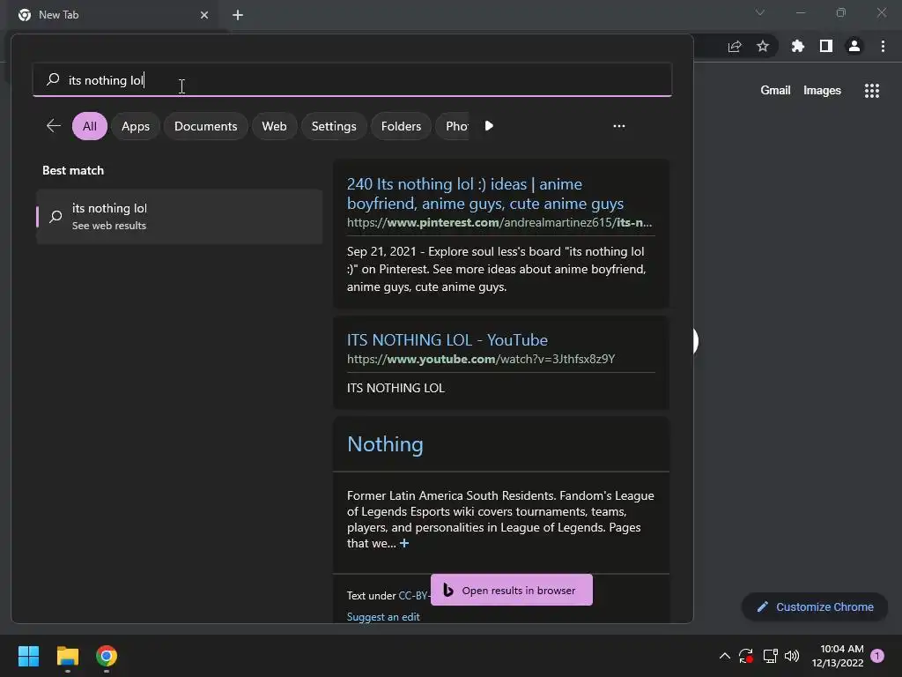Open the 'Nothing' heading result
Viewport: 902px width, 677px height.
click(385, 444)
